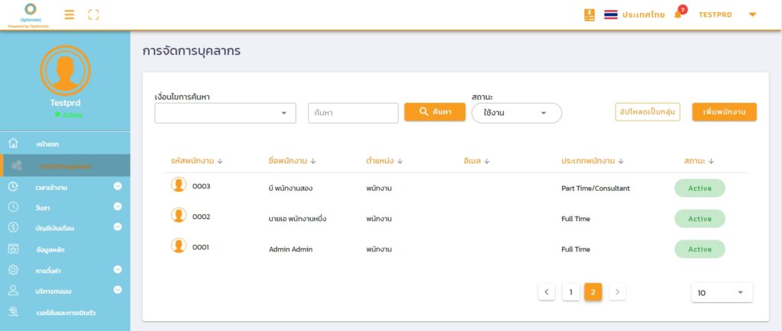Sort the ชื่อพนักงาน column
The width and height of the screenshot is (782, 331).
tap(313, 161)
